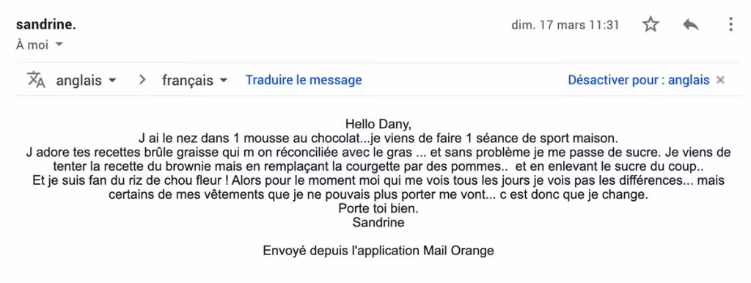
Task: Click the word 'français' in the language selector
Action: click(187, 81)
